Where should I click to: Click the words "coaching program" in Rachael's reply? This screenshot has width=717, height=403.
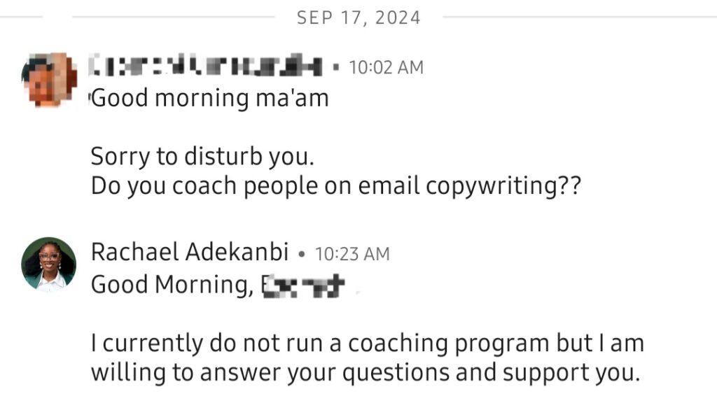[x=448, y=344]
